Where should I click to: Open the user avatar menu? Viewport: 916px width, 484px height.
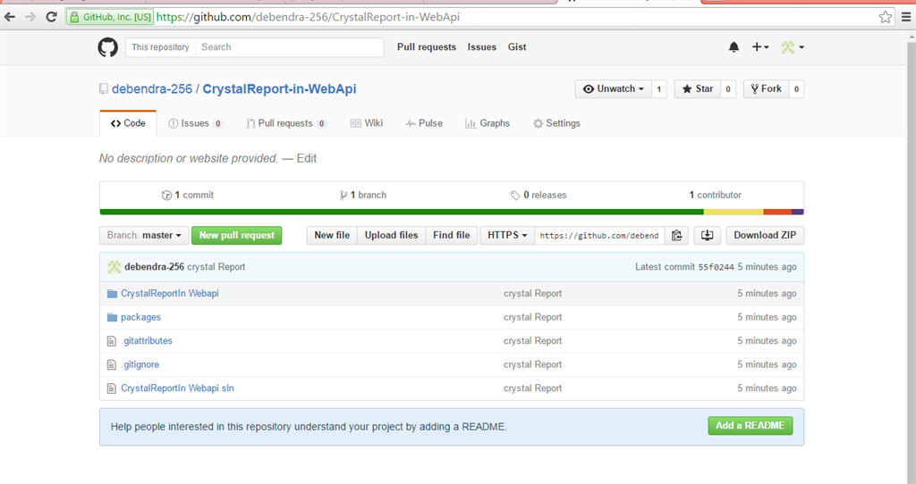click(793, 47)
